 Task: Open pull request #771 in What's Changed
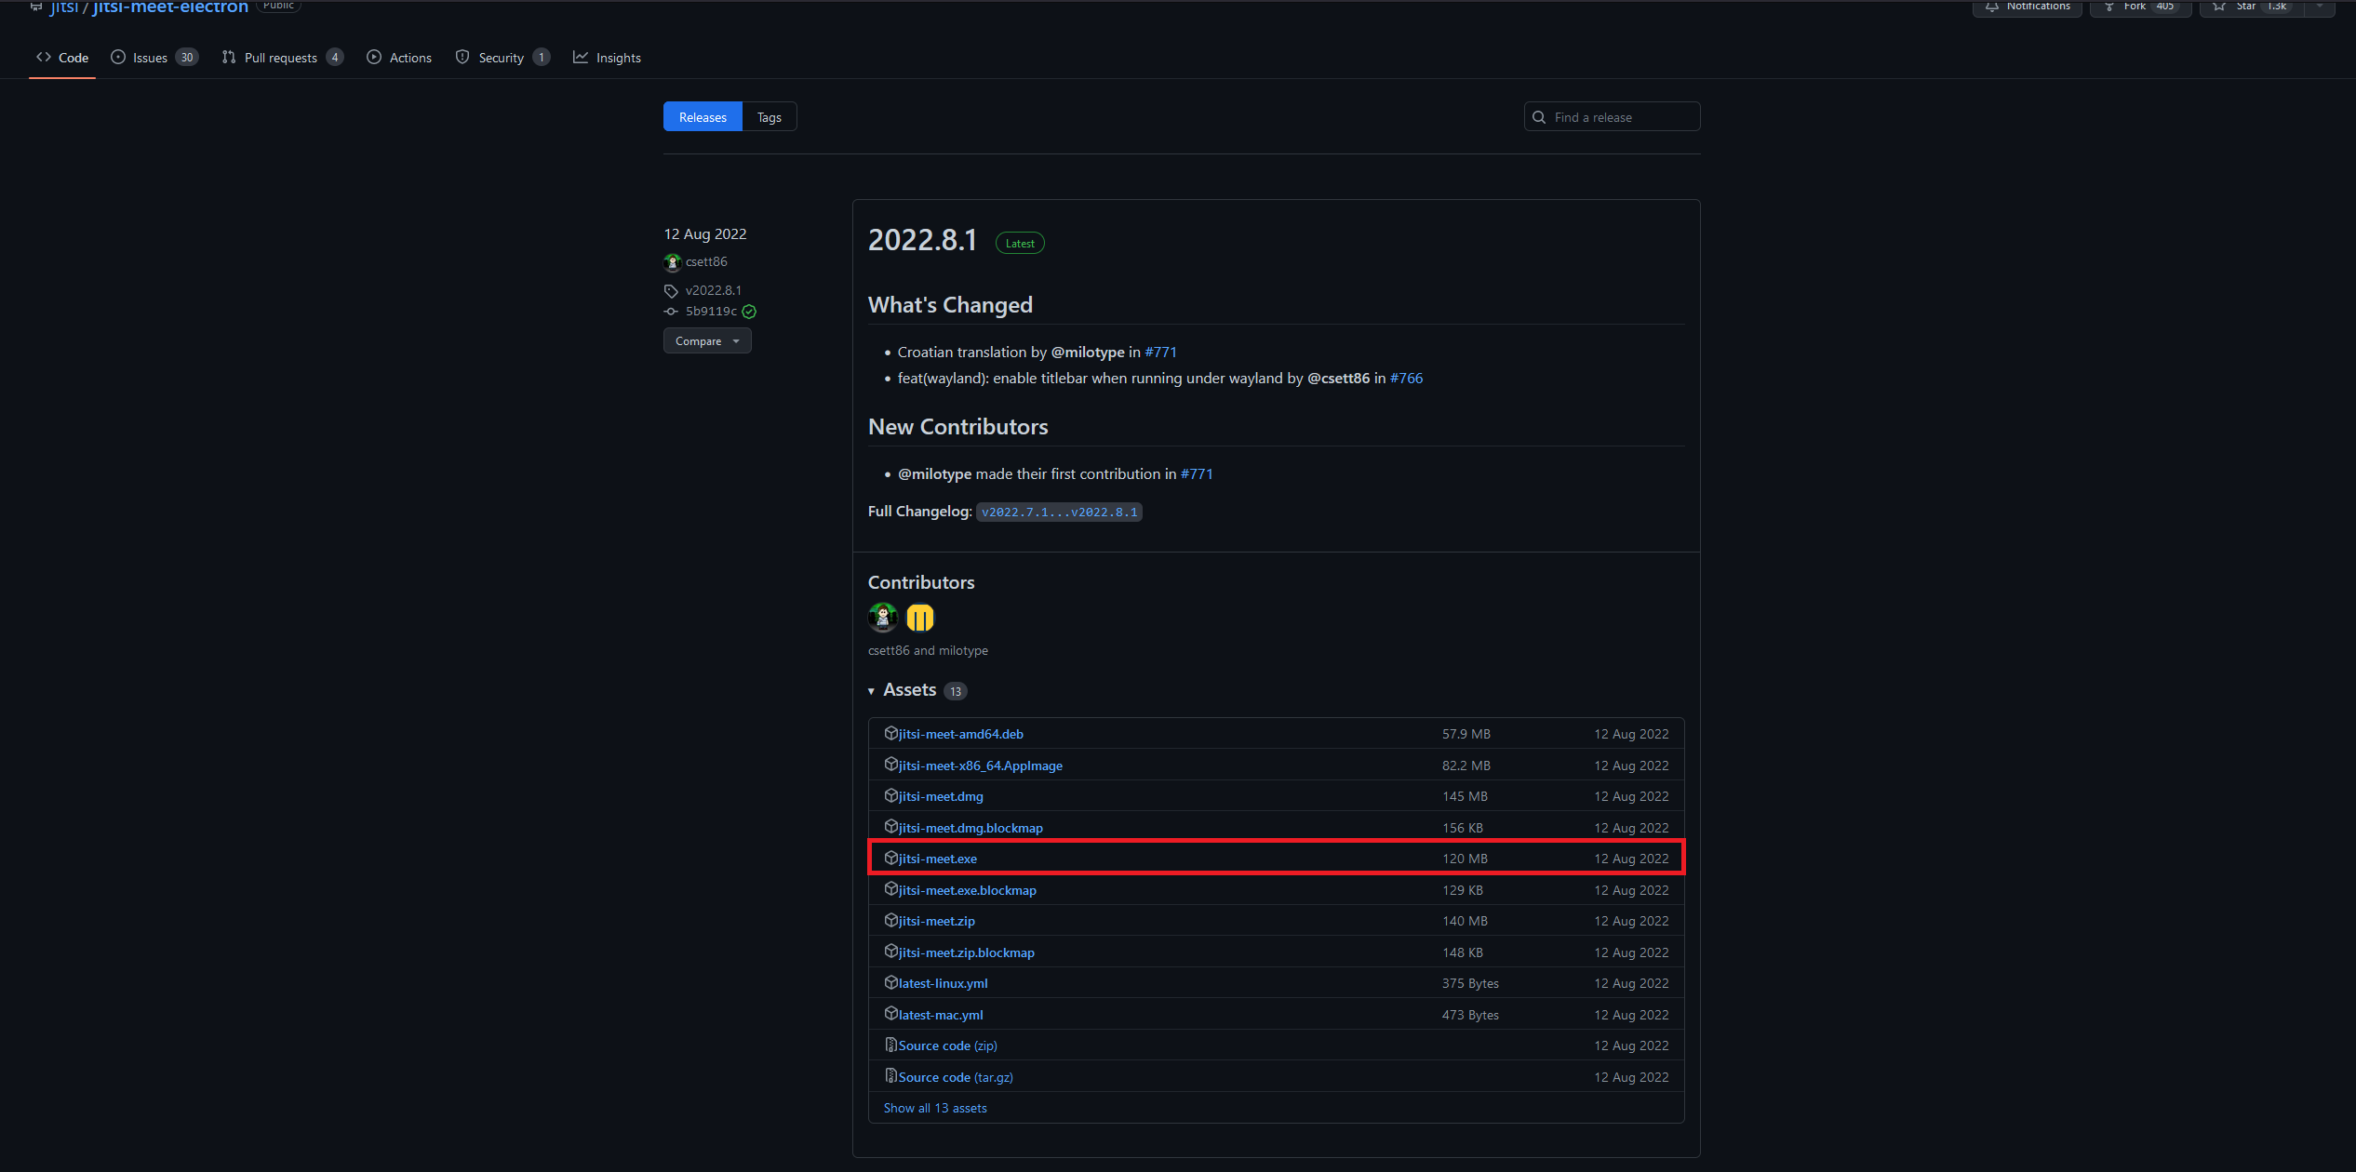(x=1160, y=353)
